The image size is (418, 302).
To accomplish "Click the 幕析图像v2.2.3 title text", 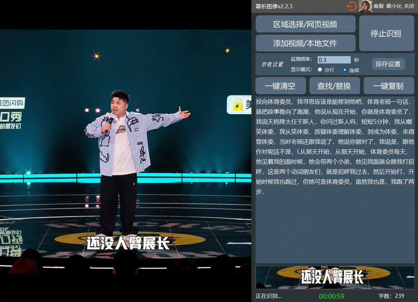I will pyautogui.click(x=274, y=6).
